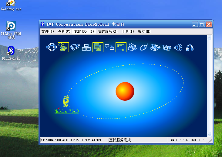Open the 查看(V) menu
Image resolution: width=222 pixels, height=157 pixels.
[x=64, y=31]
